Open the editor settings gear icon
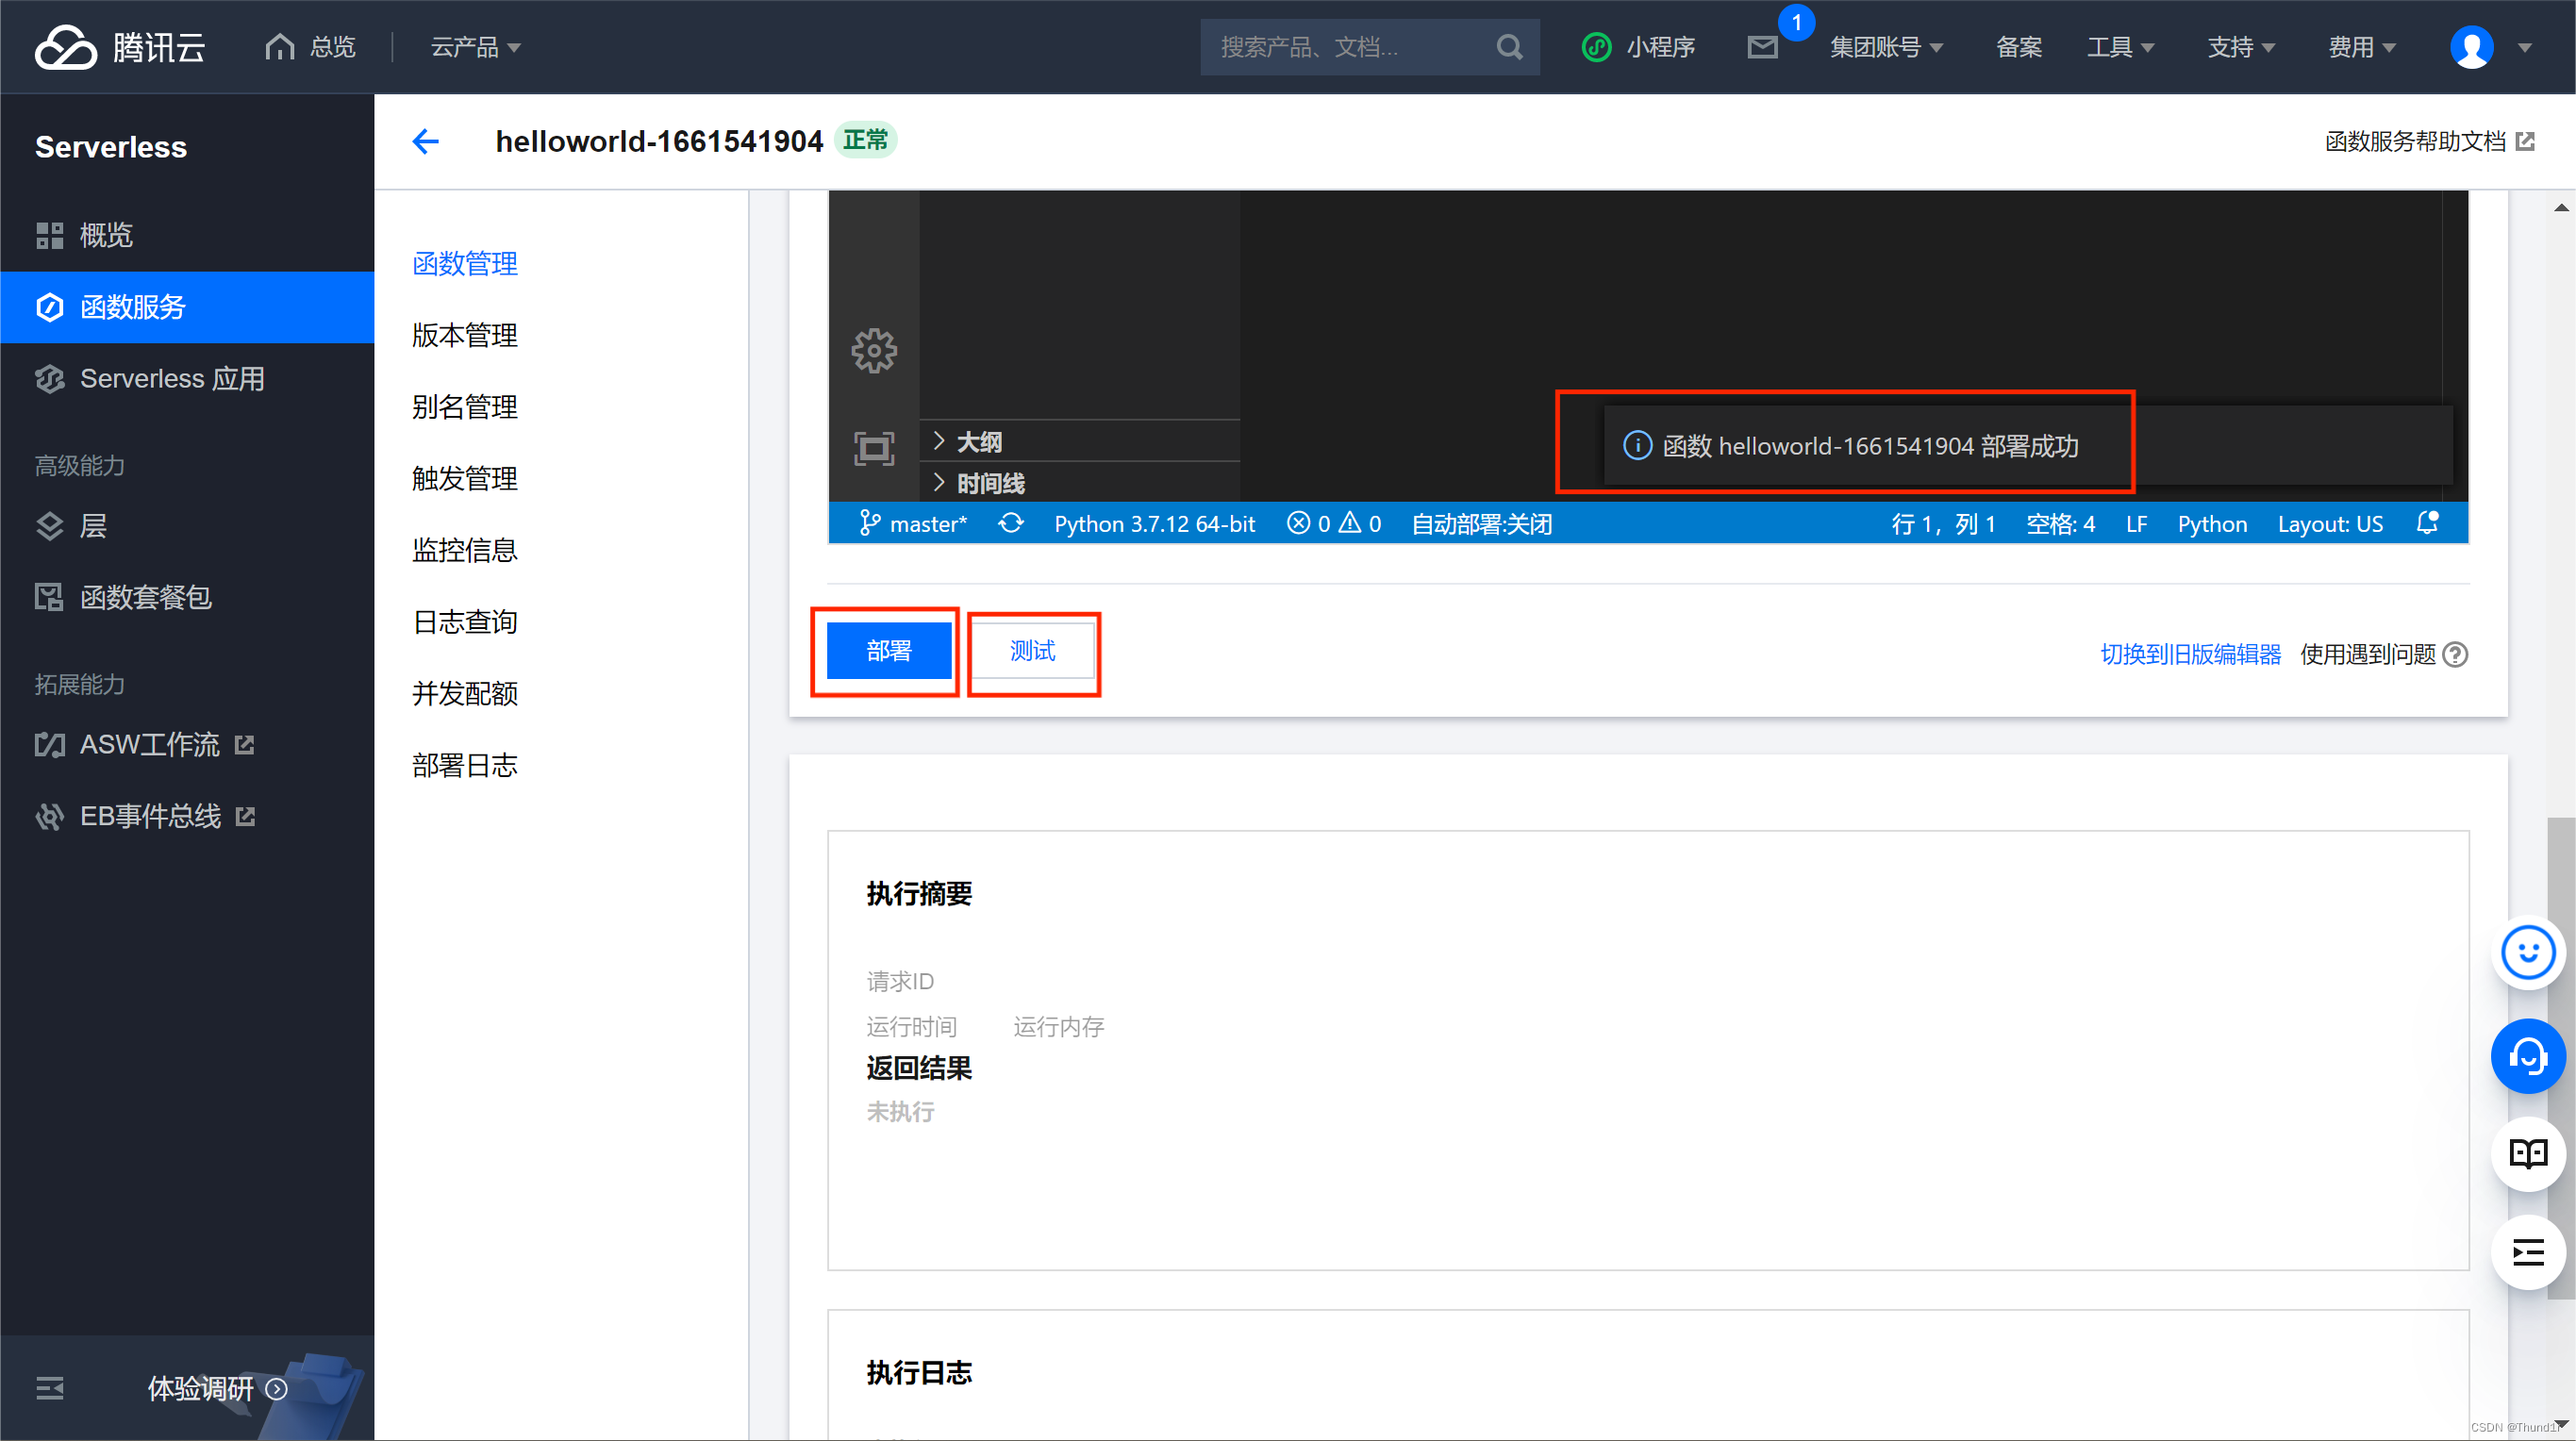2576x1441 pixels. (x=874, y=351)
